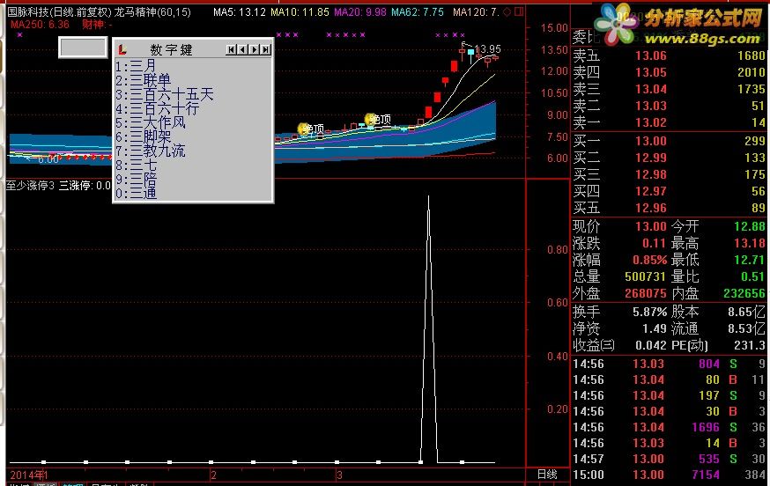Click the 现价 13.00 current price value
Viewport: 770px width, 486px height.
tap(651, 226)
